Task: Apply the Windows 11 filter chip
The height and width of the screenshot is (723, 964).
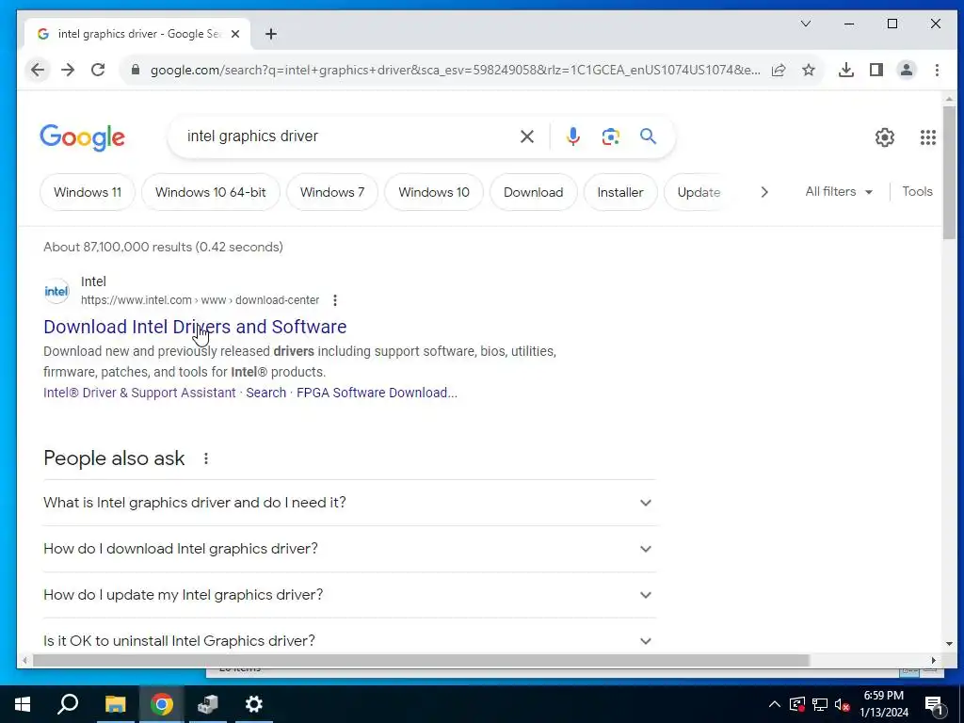Action: click(x=88, y=192)
